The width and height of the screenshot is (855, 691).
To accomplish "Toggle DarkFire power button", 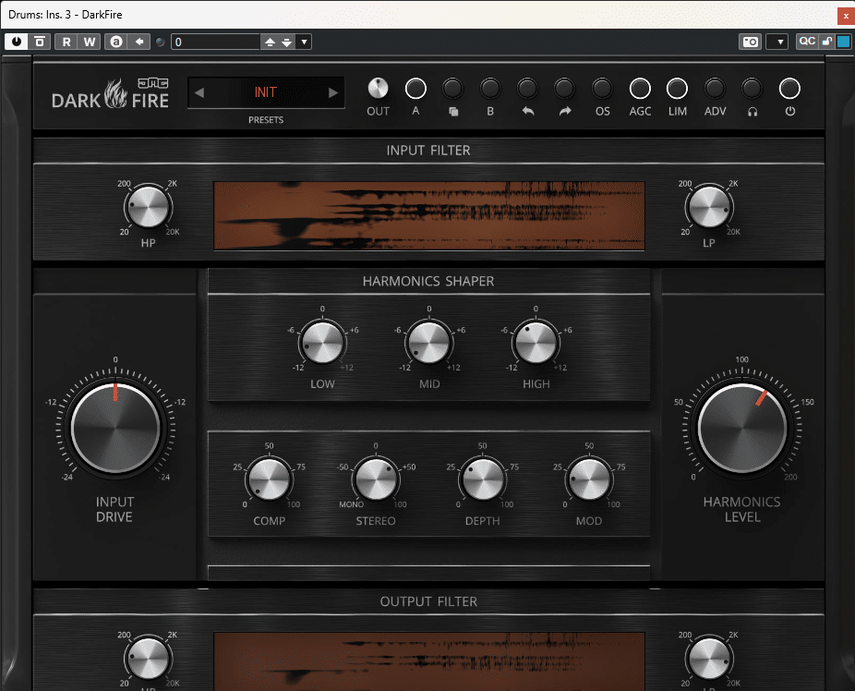I will click(x=789, y=89).
